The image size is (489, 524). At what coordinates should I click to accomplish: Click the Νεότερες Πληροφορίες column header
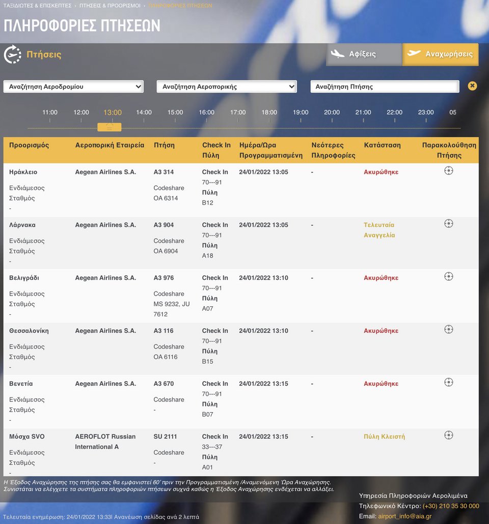(333, 150)
